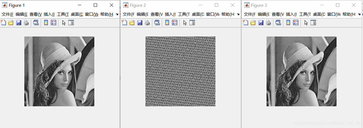Open the 工具 menu in Figure 2
363x128 pixels.
click(x=184, y=14)
